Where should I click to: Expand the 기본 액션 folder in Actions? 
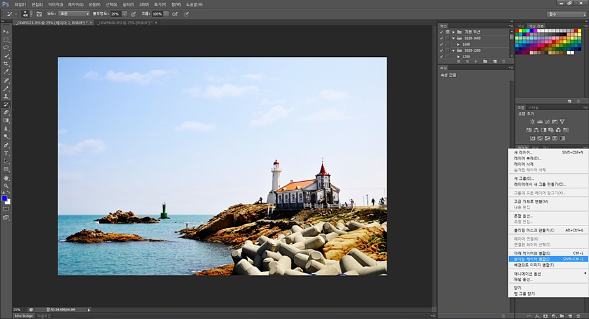[454, 31]
